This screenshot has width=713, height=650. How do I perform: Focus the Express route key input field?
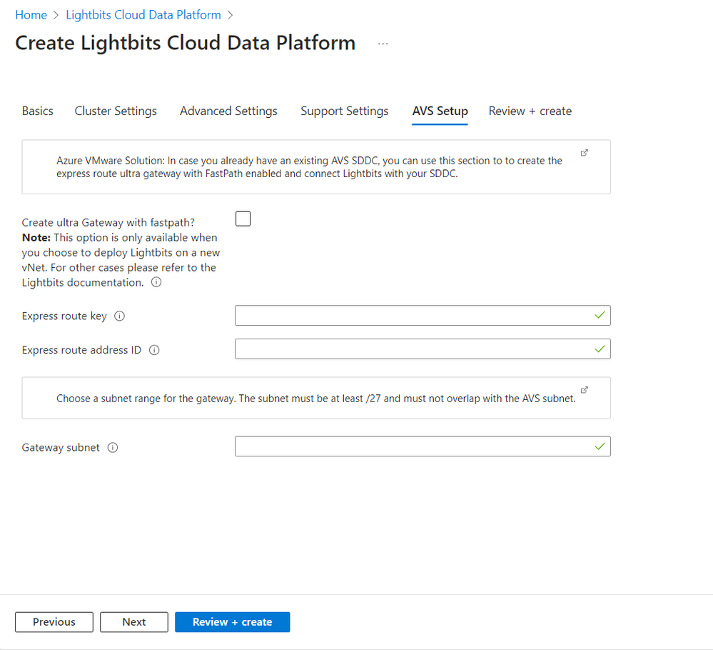pyautogui.click(x=423, y=316)
